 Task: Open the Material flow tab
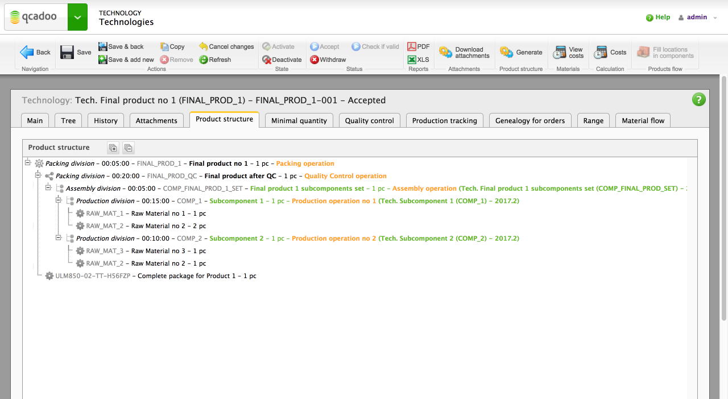pyautogui.click(x=642, y=120)
